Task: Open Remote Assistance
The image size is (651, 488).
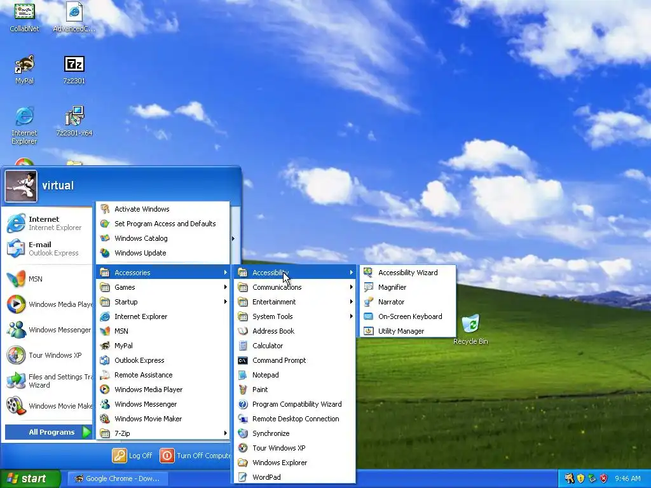Action: point(163,375)
